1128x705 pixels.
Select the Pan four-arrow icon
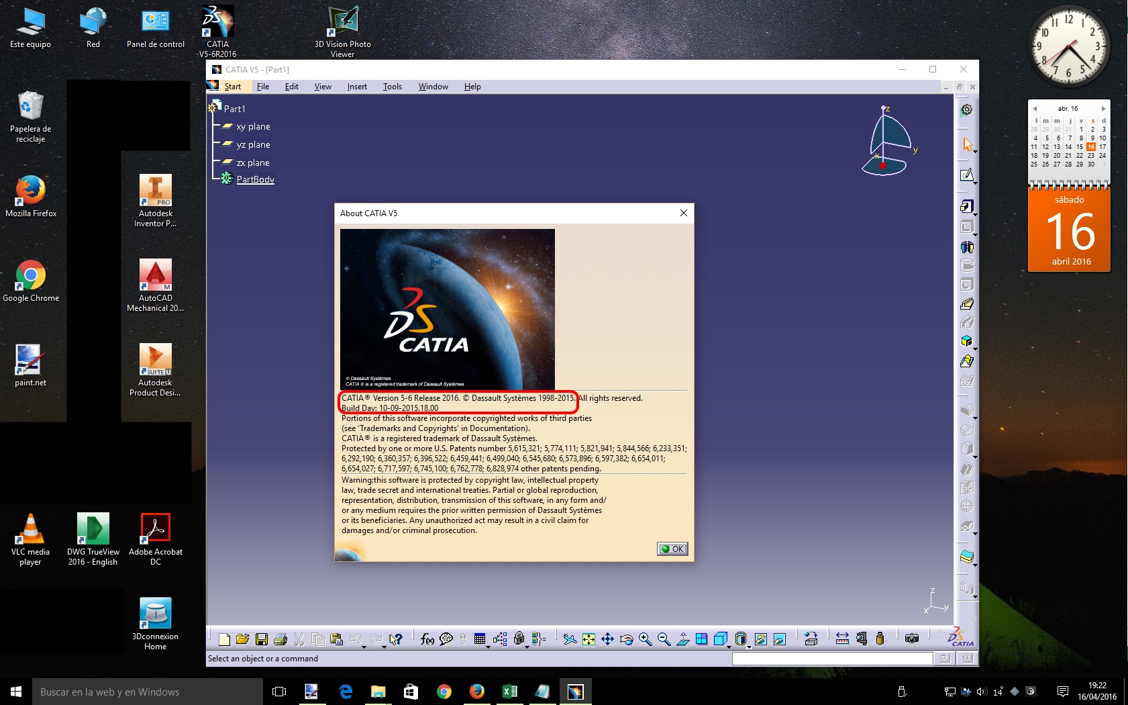(x=607, y=639)
